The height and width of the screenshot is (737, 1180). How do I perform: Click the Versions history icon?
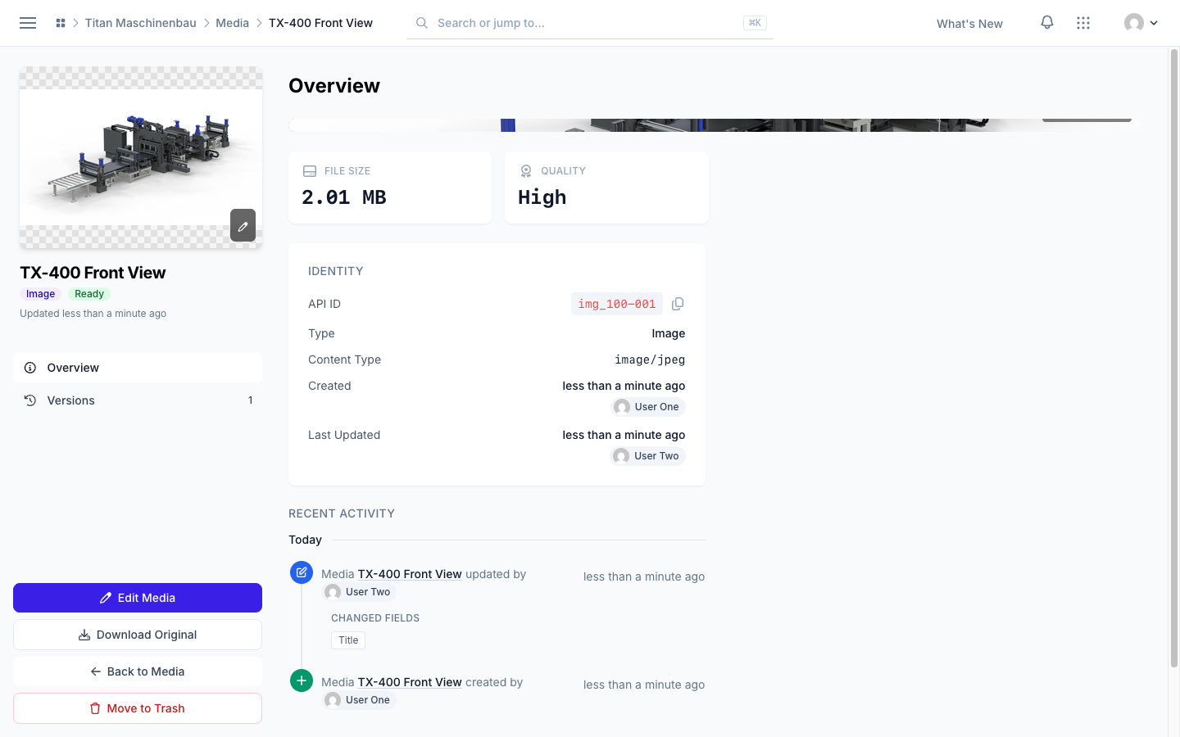coord(30,400)
